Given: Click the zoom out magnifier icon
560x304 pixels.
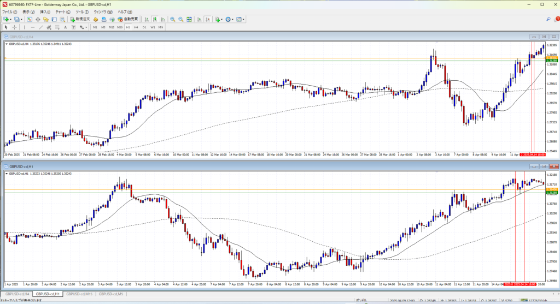Looking at the screenshot, I should click(x=180, y=19).
